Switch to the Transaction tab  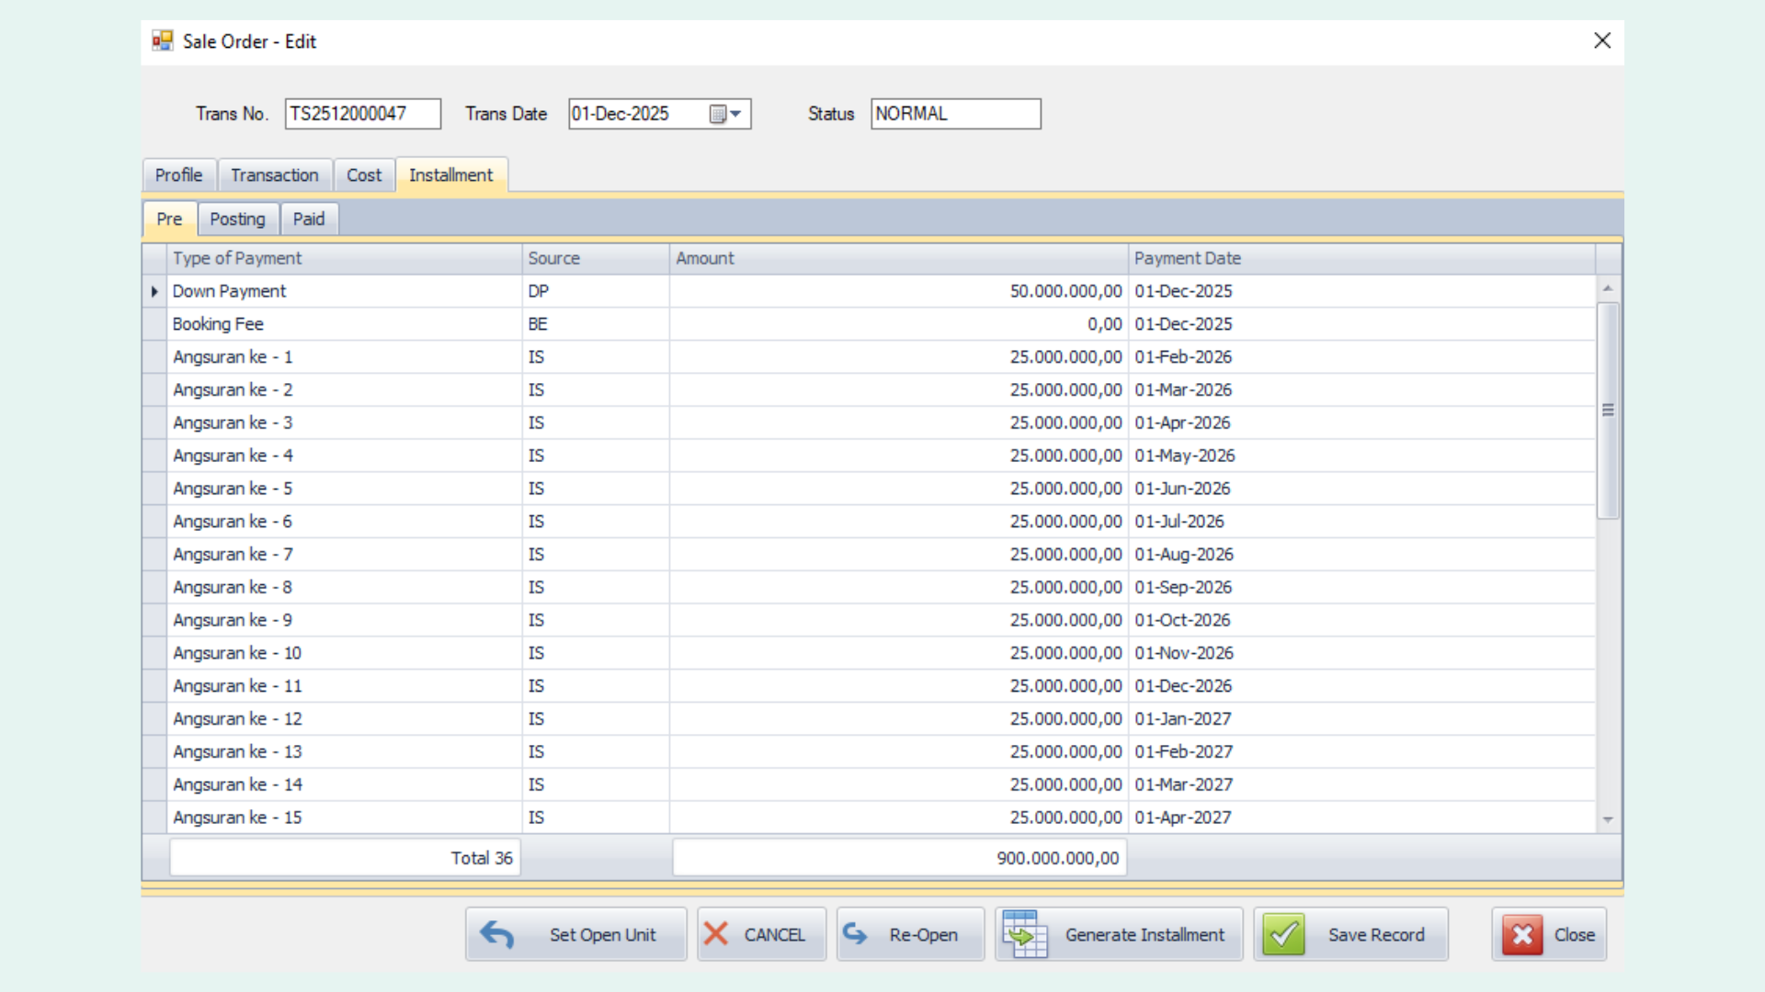(274, 175)
